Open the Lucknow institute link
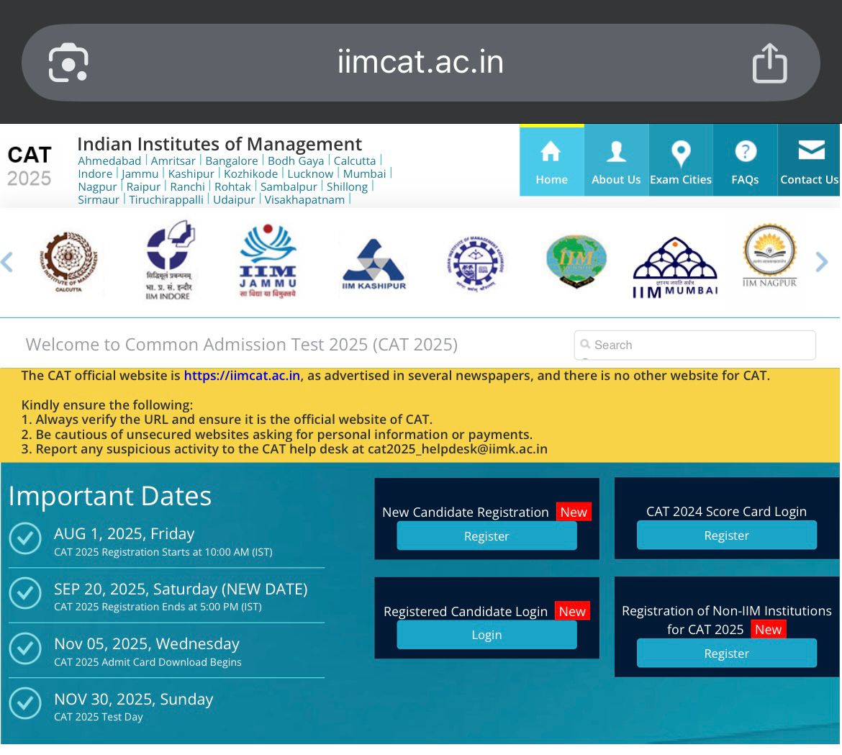This screenshot has height=755, width=842. click(310, 173)
